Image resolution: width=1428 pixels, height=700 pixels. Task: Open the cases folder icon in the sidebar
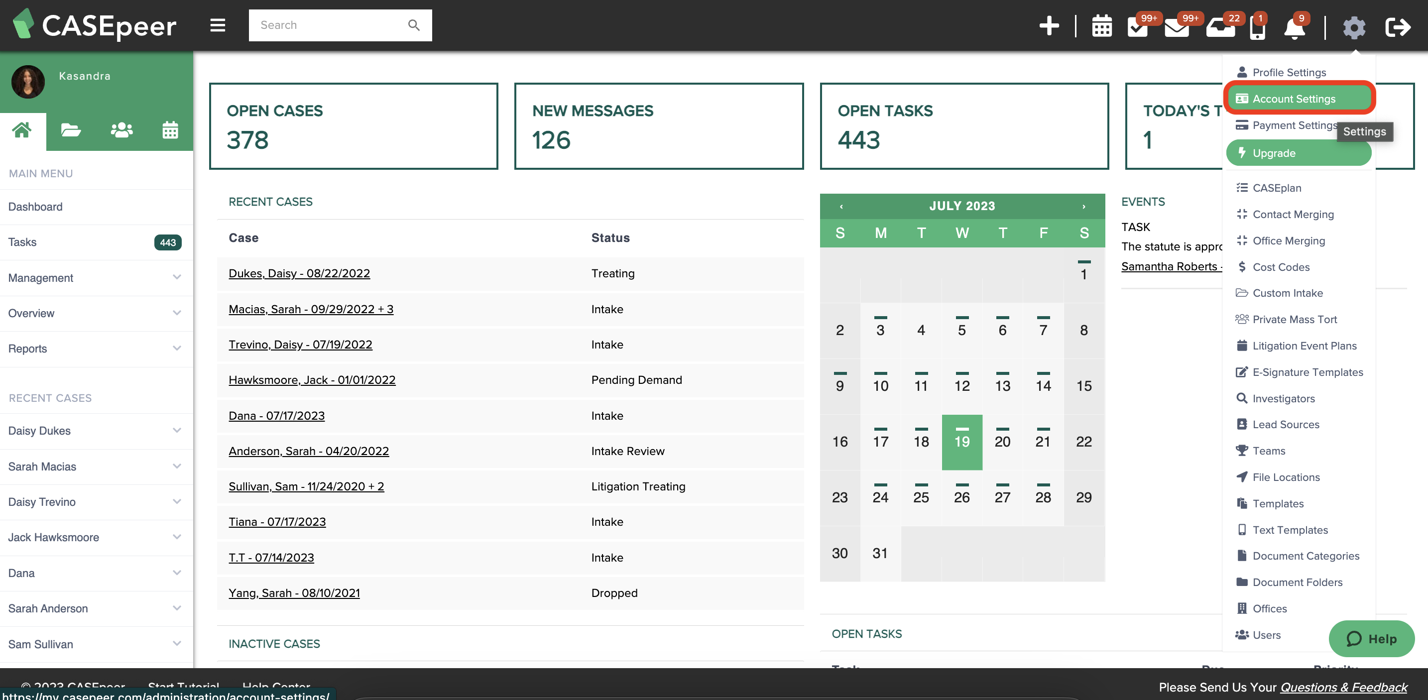coord(71,129)
